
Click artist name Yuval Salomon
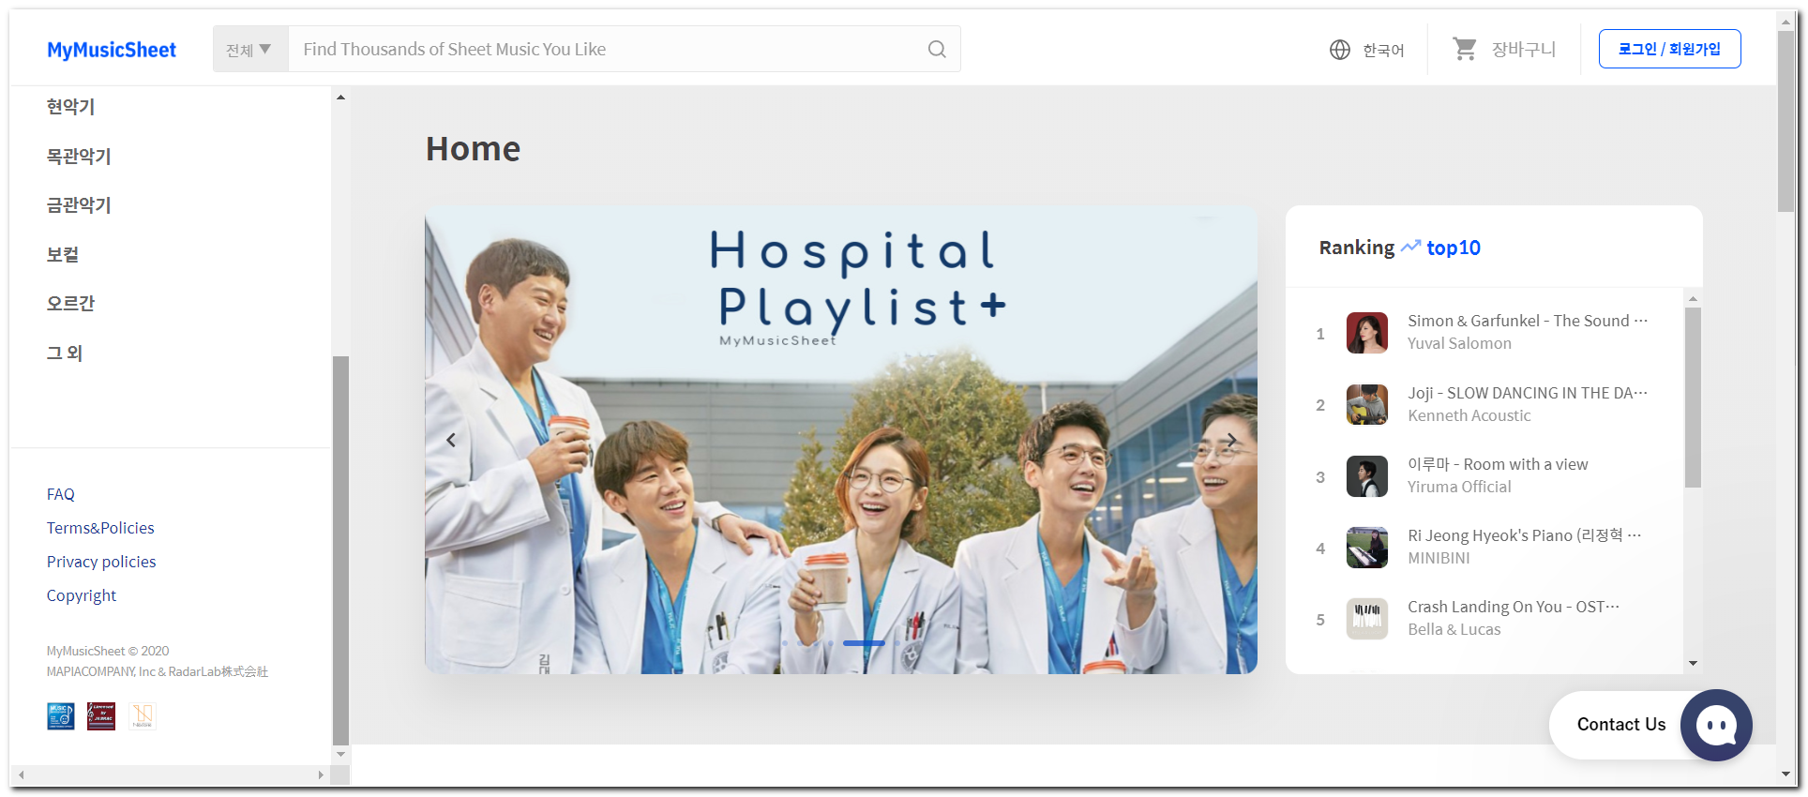coord(1459,343)
